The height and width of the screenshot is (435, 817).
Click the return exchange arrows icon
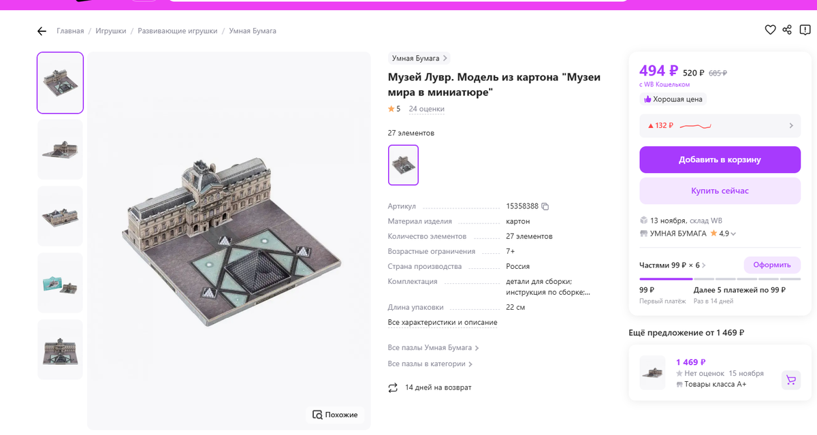click(393, 387)
